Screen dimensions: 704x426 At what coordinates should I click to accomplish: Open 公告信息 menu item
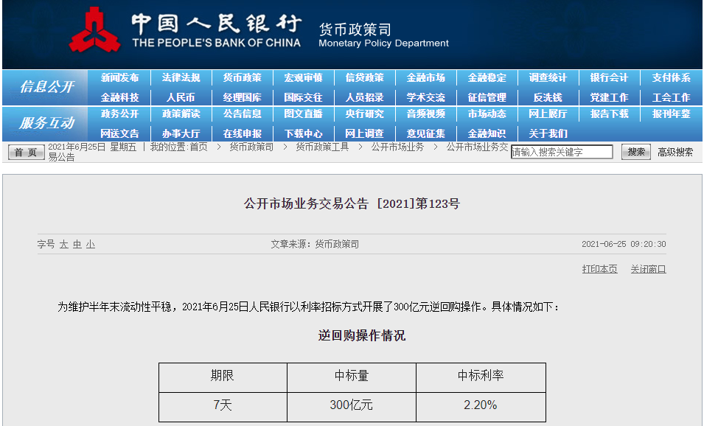242,114
